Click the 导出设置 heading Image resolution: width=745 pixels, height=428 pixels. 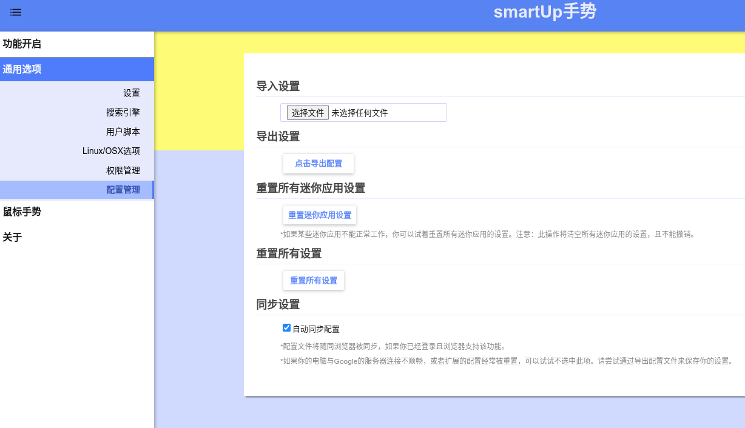pyautogui.click(x=278, y=137)
